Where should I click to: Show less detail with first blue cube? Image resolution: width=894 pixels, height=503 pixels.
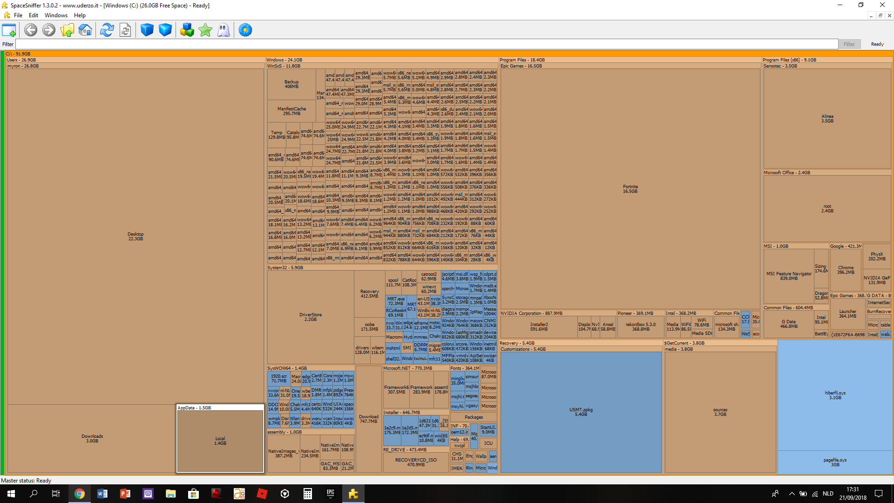(147, 30)
